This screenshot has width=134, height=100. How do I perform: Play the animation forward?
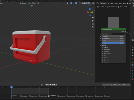pyautogui.click(x=52, y=85)
